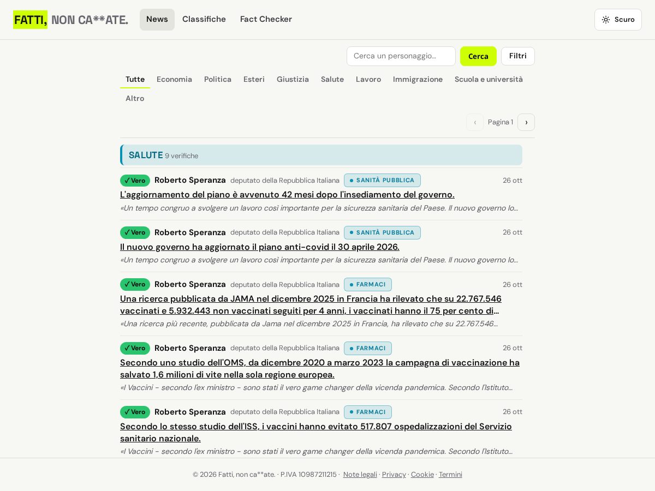The image size is (655, 491).
Task: Open the Classifiche page
Action: 204,20
